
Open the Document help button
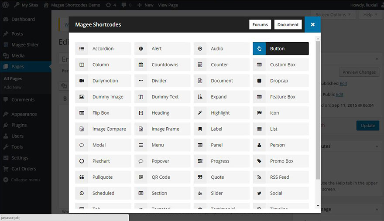click(288, 25)
